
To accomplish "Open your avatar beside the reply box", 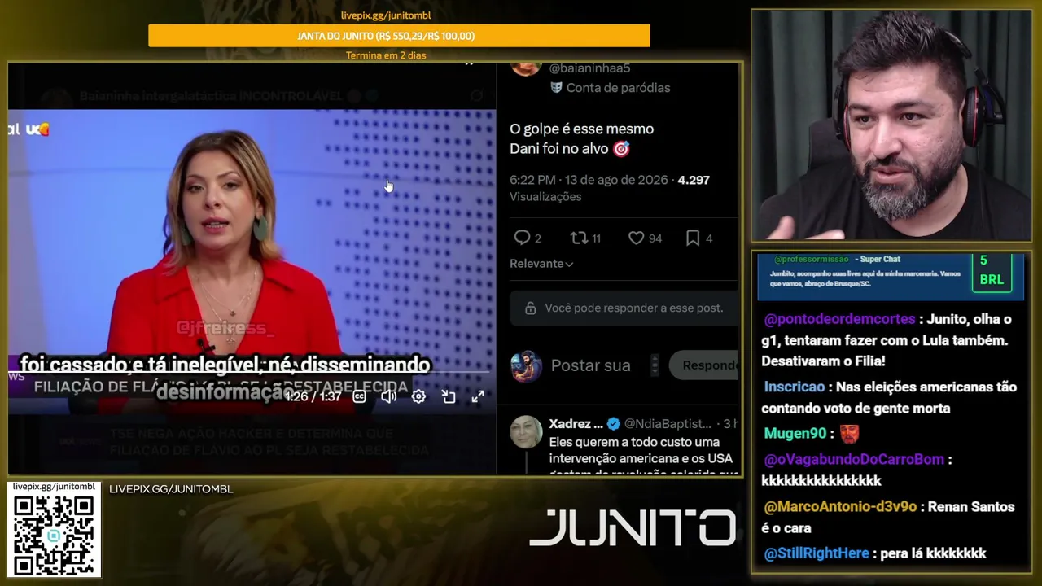I will click(x=526, y=366).
